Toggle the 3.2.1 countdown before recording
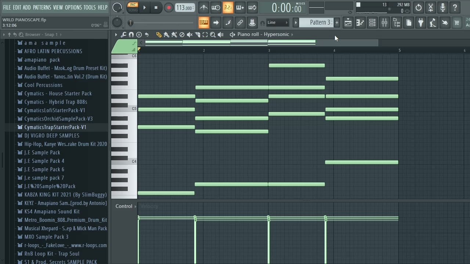 point(228,7)
